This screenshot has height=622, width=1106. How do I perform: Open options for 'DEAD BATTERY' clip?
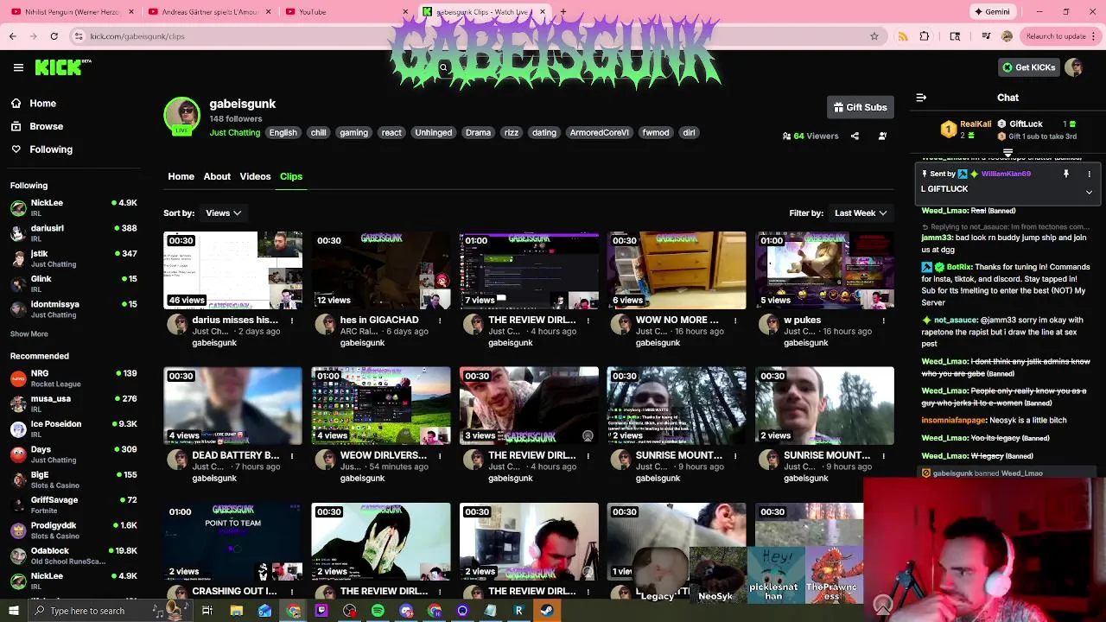pos(291,456)
